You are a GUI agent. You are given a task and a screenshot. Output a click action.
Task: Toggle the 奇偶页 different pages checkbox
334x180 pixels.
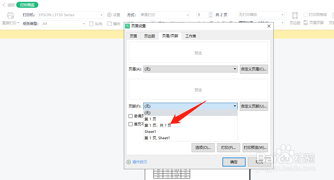(x=131, y=116)
